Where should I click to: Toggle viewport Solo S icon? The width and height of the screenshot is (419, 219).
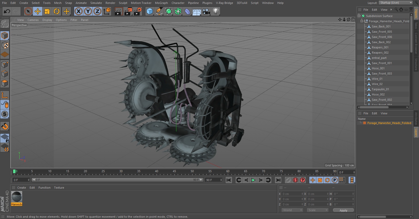pyautogui.click(x=5, y=114)
